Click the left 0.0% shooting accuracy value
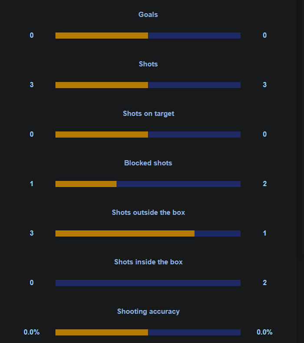This screenshot has height=343, width=304. click(32, 332)
